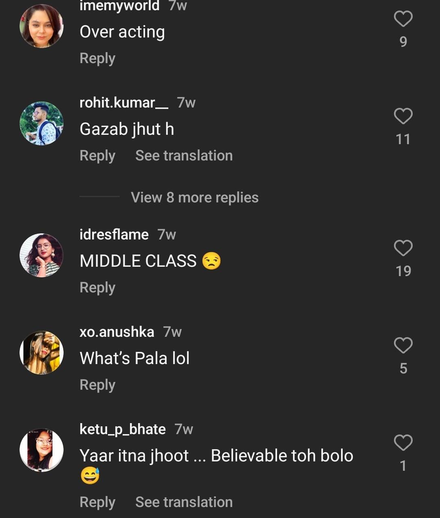
Task: Like the 'Over acting' comment
Action: [403, 19]
